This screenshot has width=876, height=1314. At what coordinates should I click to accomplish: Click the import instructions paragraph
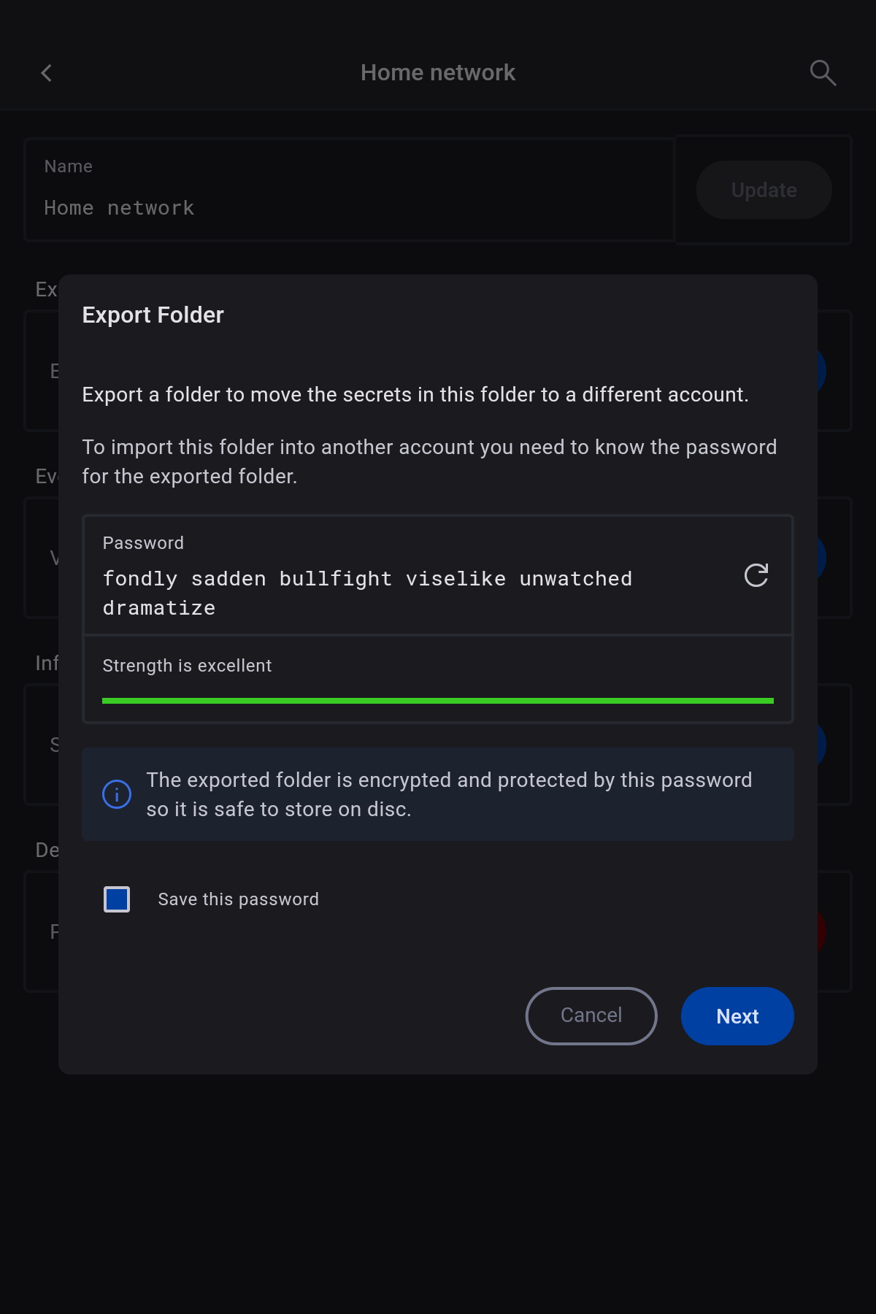(x=429, y=461)
